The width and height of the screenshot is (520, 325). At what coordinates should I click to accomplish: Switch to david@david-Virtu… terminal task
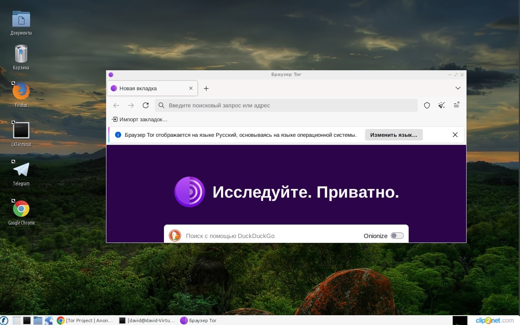pos(147,321)
